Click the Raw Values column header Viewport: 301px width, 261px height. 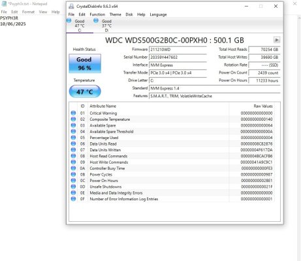click(x=263, y=106)
